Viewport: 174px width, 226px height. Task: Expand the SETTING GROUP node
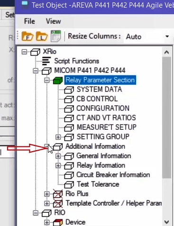coord(58,137)
